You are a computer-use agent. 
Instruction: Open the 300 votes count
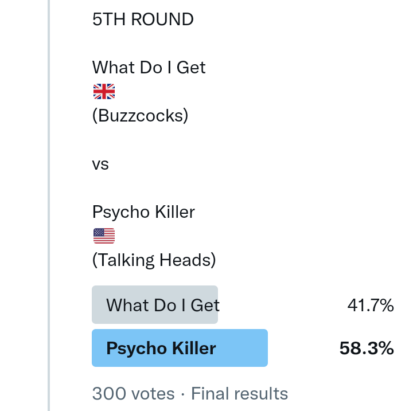[x=133, y=394]
